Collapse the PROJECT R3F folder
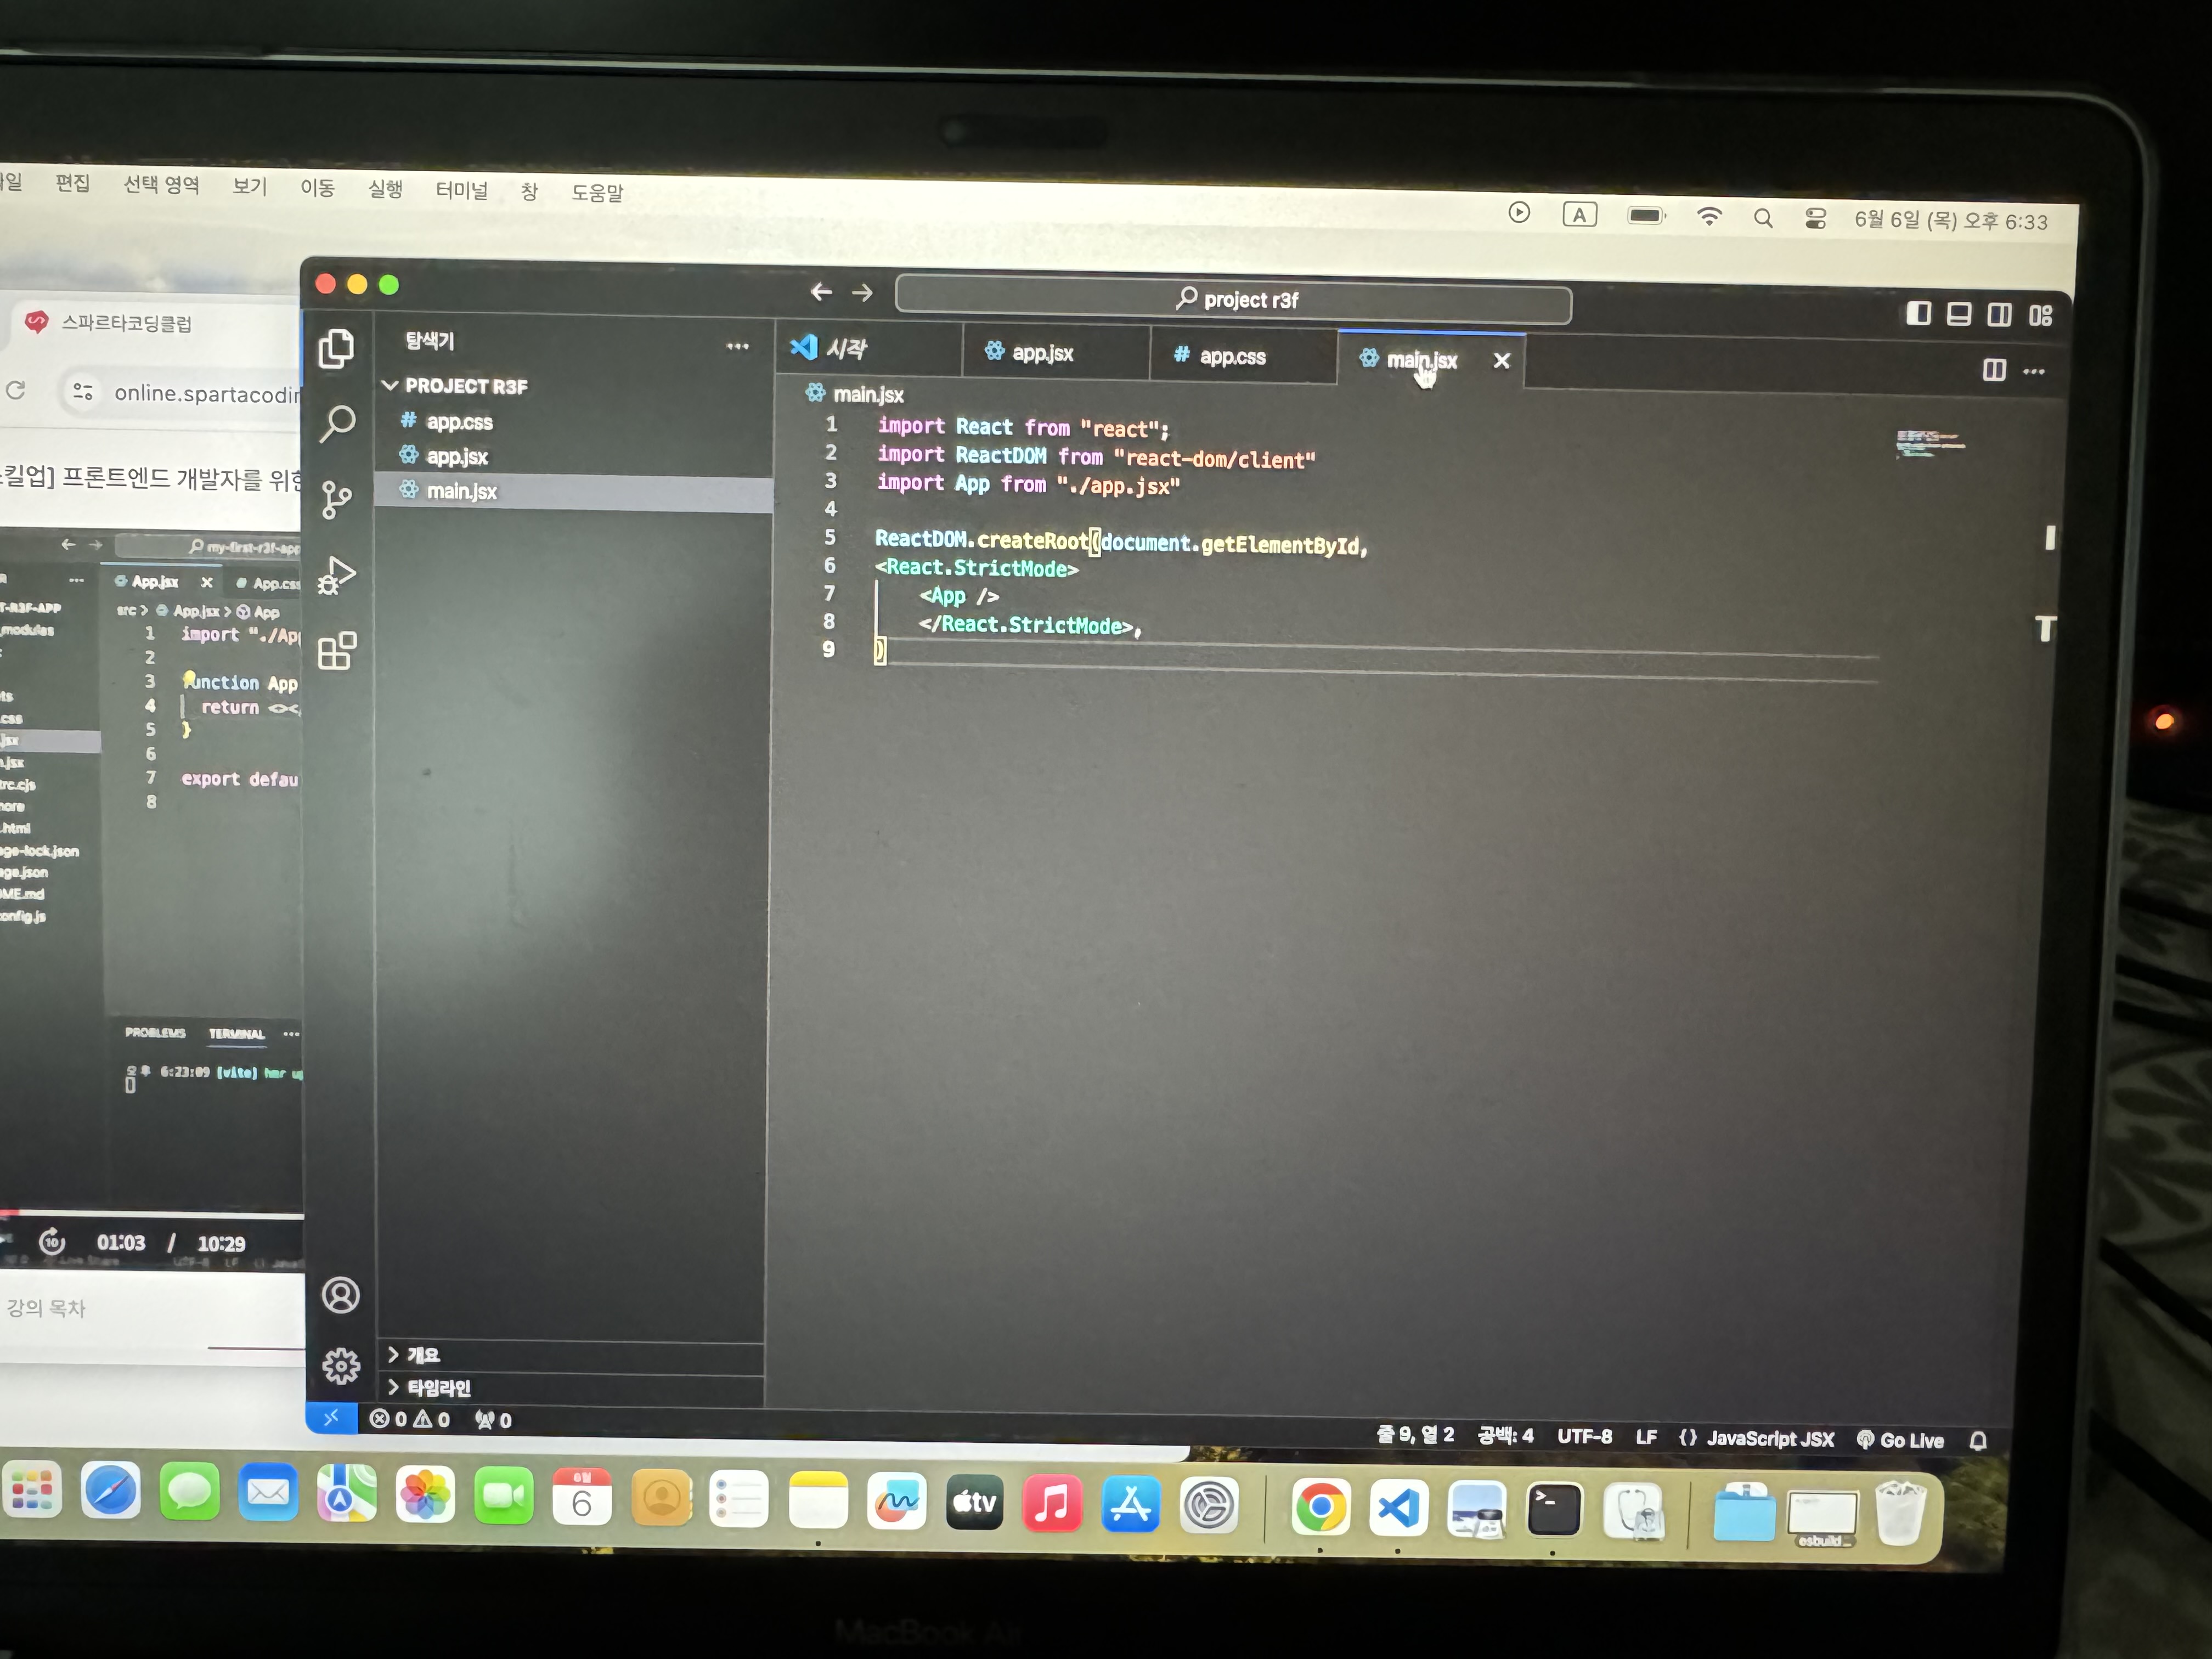The image size is (2212, 1659). coord(455,386)
